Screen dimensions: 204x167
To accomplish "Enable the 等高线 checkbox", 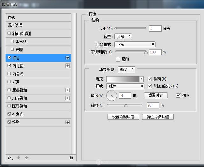I will pos(12,41).
